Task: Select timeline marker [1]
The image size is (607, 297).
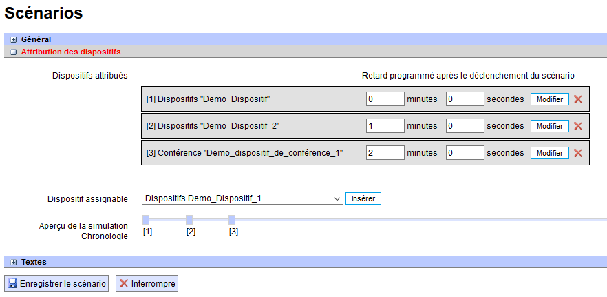Action: [x=146, y=220]
